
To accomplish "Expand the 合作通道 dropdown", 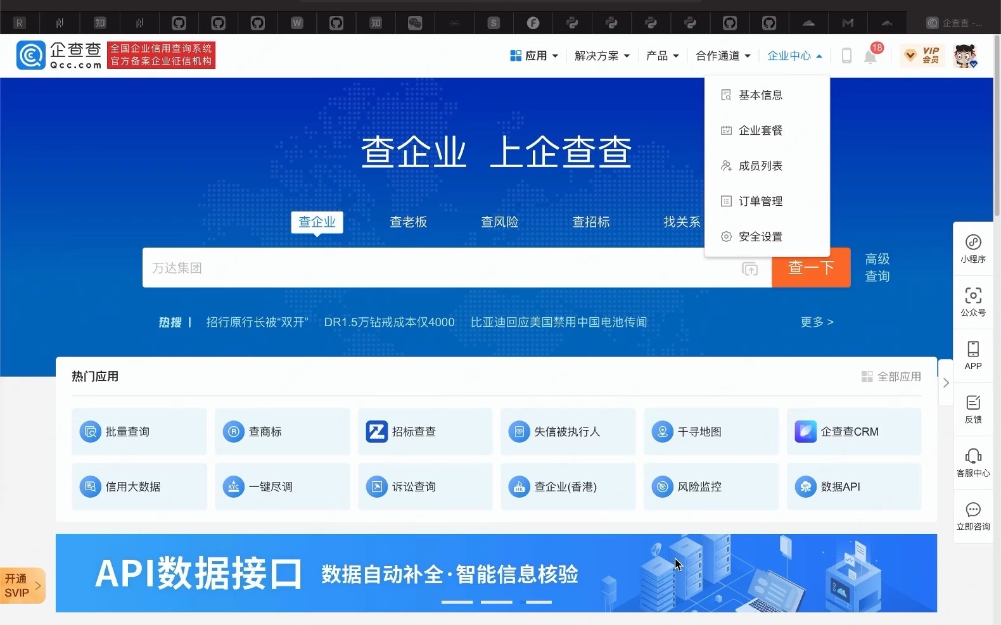I will (723, 56).
